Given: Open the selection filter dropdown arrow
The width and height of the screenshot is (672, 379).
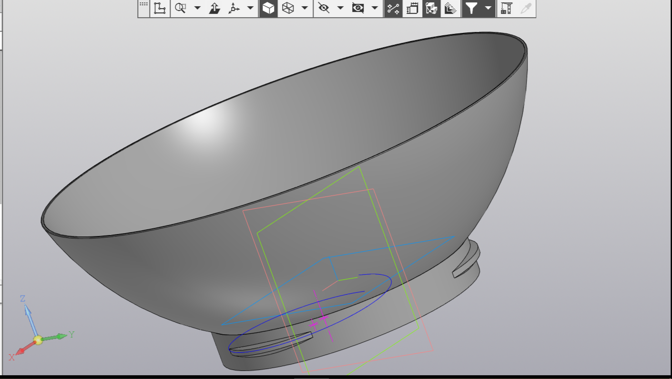Looking at the screenshot, I should tap(488, 8).
